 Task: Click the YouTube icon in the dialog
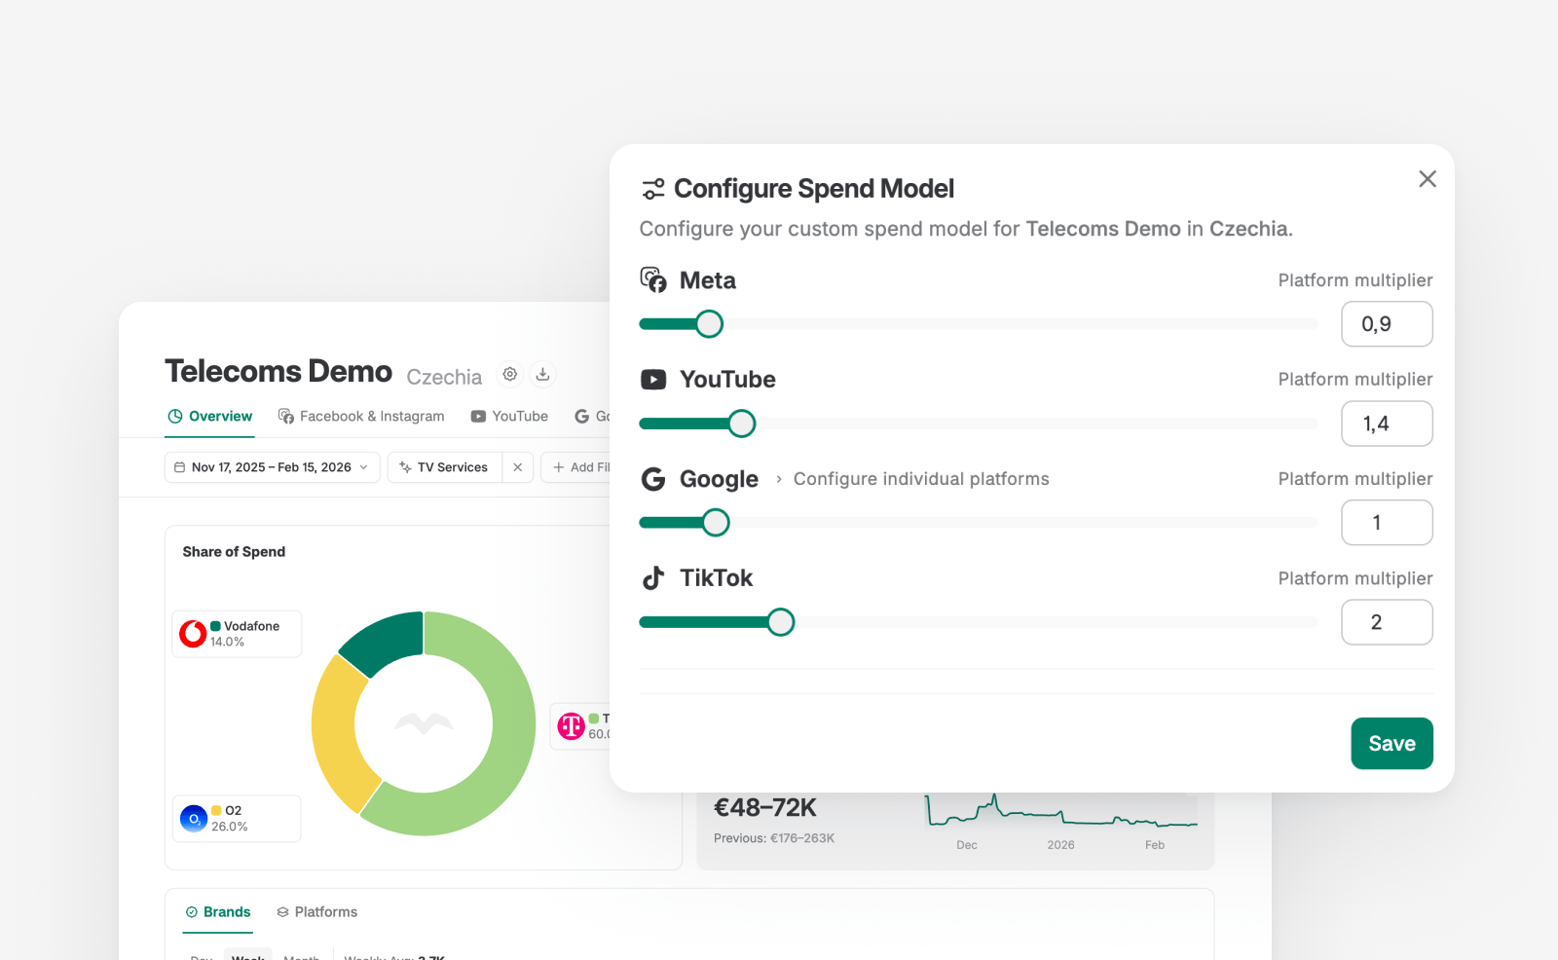click(x=653, y=380)
